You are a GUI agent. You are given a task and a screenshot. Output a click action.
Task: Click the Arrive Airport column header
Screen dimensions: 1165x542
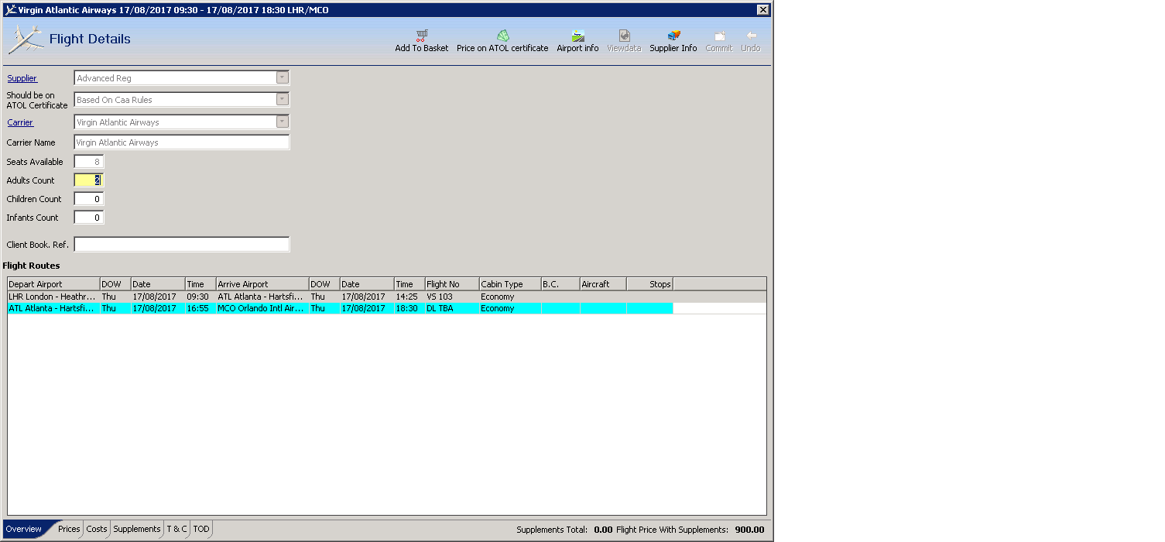click(262, 284)
